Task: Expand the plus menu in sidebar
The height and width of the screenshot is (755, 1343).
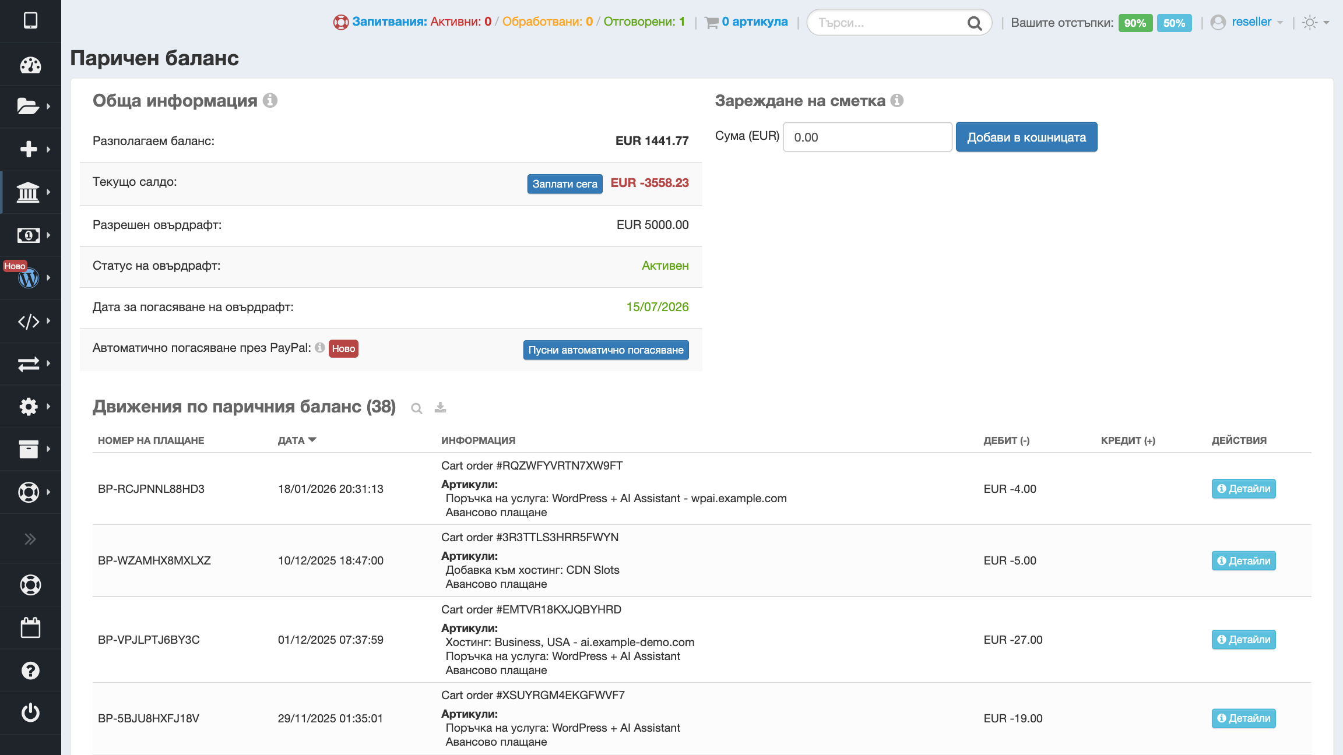Action: click(x=29, y=149)
